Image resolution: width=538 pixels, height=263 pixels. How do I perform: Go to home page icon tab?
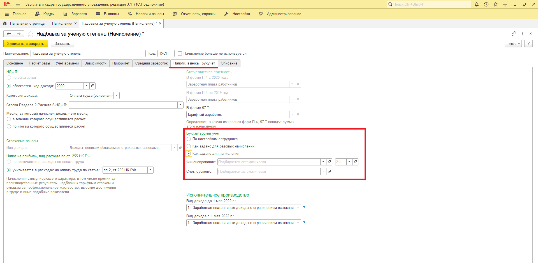click(x=5, y=23)
